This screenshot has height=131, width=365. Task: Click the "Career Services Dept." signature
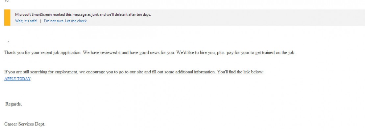[x=25, y=124]
